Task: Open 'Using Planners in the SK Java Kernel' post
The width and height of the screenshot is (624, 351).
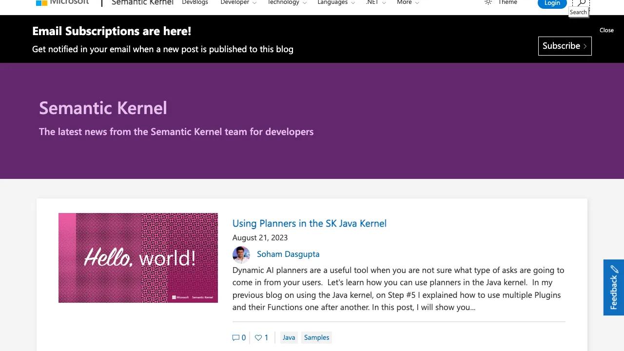Action: [310, 223]
